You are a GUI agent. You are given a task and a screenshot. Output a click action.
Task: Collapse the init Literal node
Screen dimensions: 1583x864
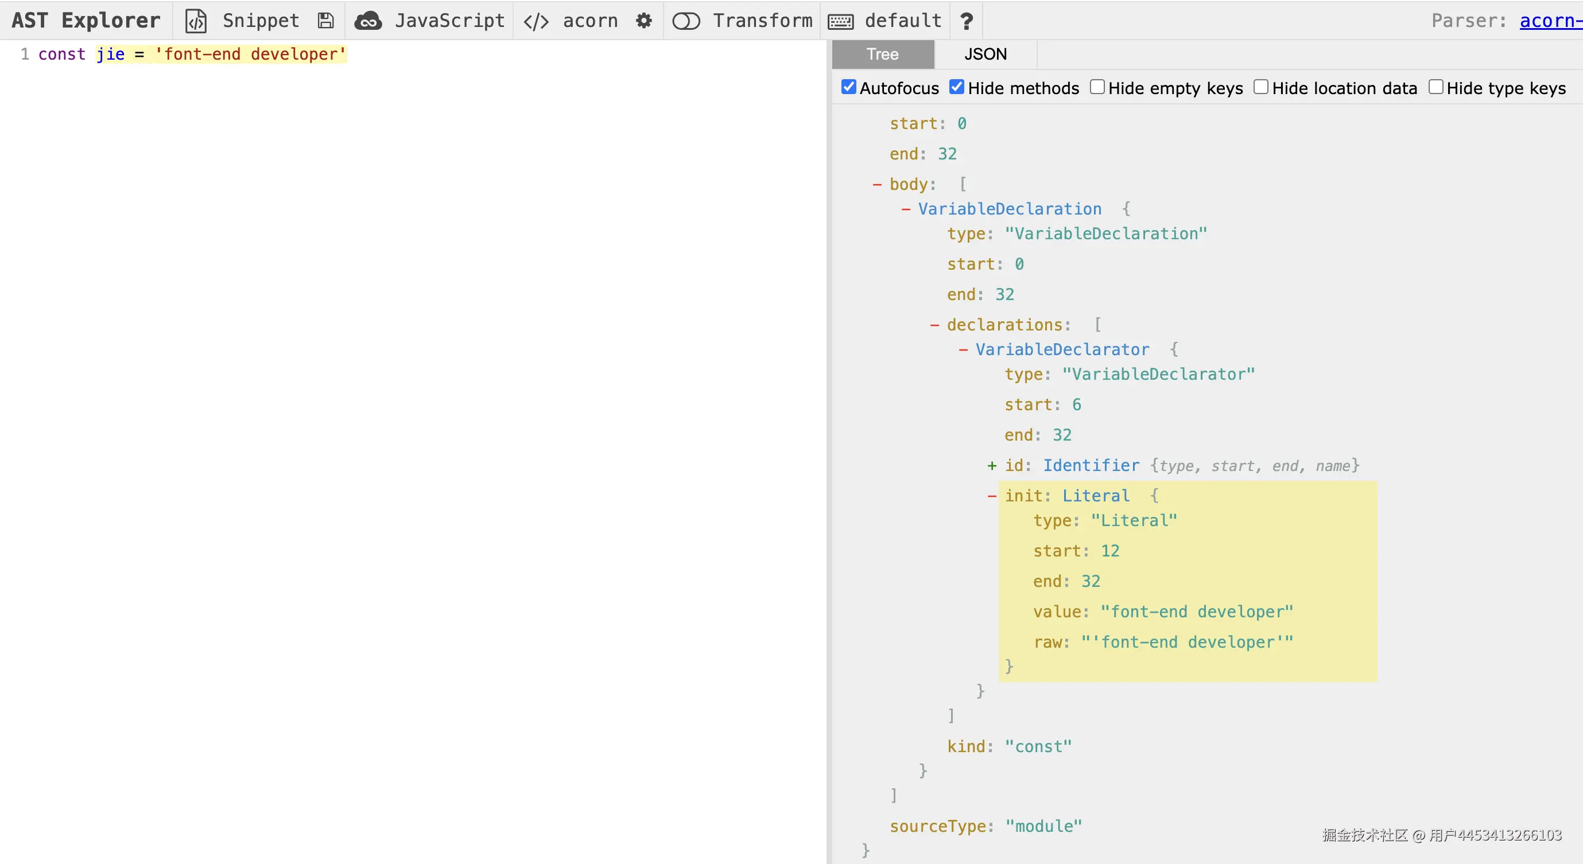[991, 496]
